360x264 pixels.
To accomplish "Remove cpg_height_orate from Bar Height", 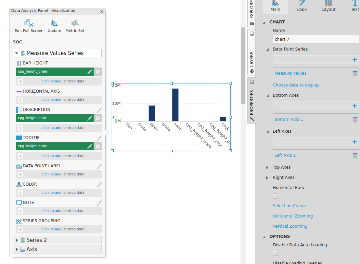I will click(x=98, y=72).
